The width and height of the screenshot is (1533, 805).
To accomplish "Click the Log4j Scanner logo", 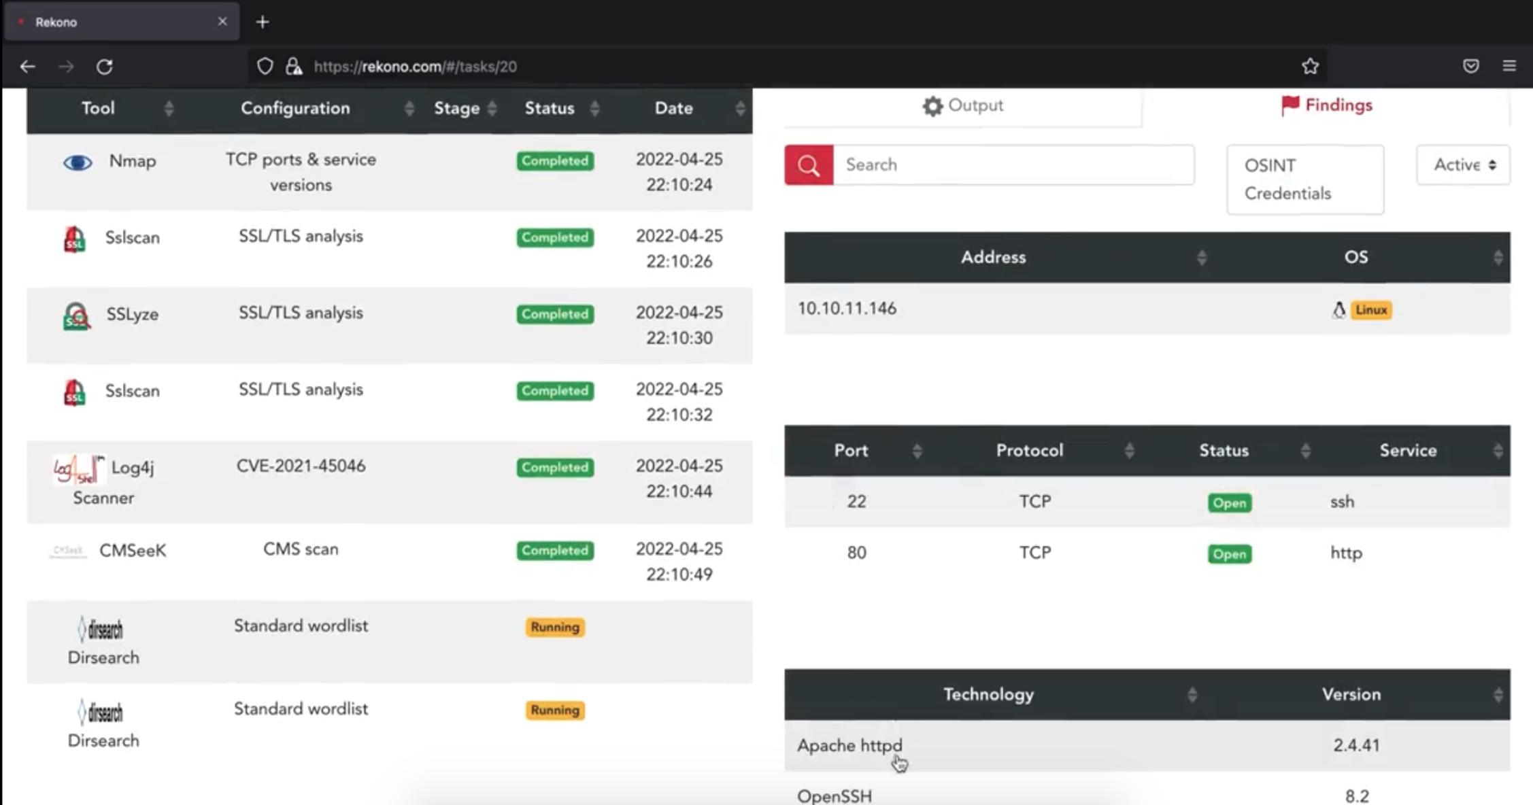I will [x=79, y=468].
